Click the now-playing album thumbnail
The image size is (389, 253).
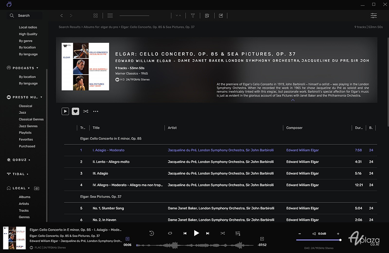[14, 238]
